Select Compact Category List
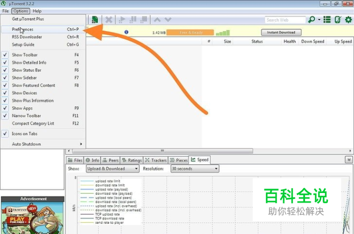The height and width of the screenshot is (234, 354). click(x=43, y=123)
